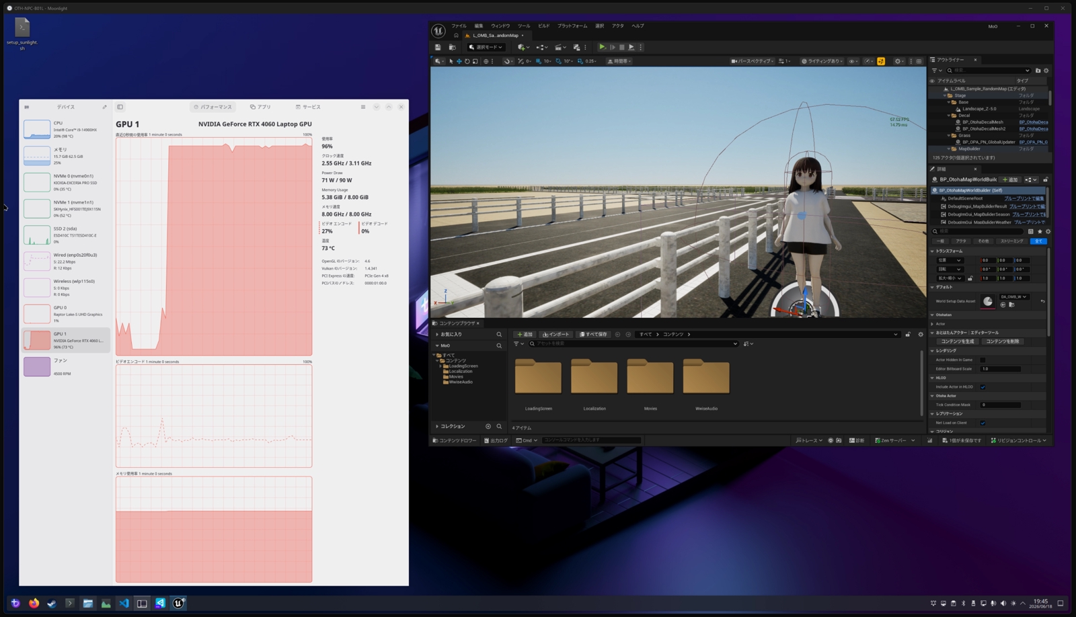The image size is (1076, 617).
Task: Open the 選択モード mode dropdown
Action: tap(486, 47)
